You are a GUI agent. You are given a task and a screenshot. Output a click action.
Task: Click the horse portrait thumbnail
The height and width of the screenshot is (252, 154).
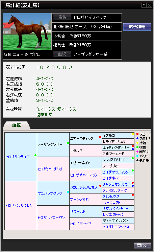pos(27,31)
